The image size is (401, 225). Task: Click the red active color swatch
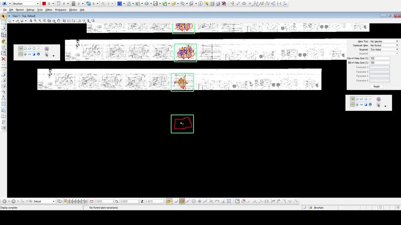pyautogui.click(x=44, y=3)
